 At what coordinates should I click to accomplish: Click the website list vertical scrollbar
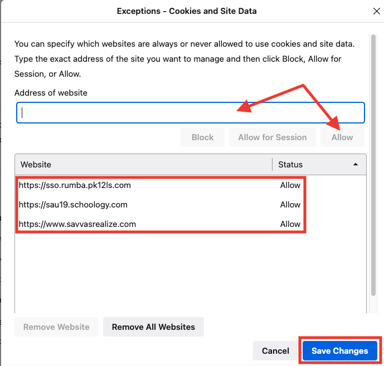373,234
